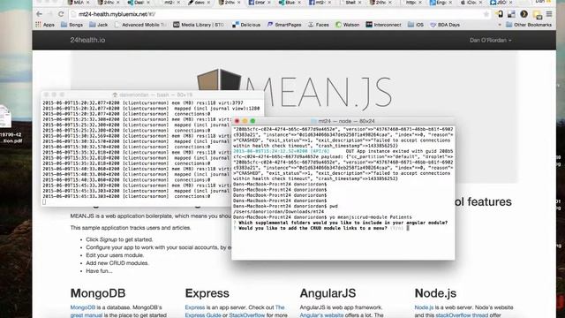
Task: Open the Delicious bookmark
Action: (246, 25)
